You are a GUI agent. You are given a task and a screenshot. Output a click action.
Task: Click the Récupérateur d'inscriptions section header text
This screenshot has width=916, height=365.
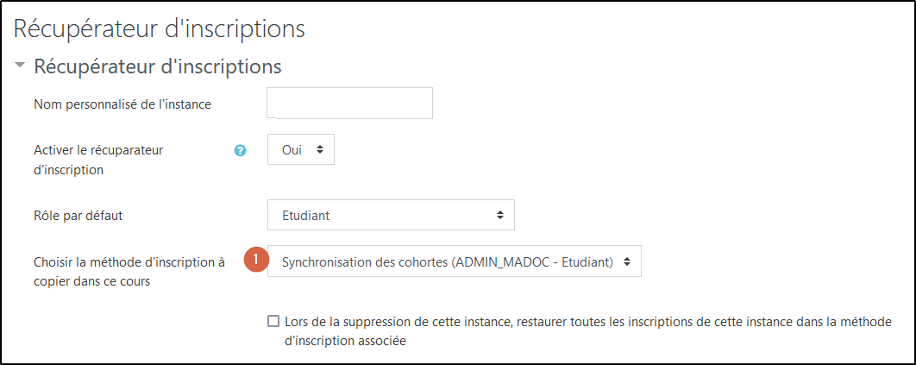pyautogui.click(x=158, y=66)
